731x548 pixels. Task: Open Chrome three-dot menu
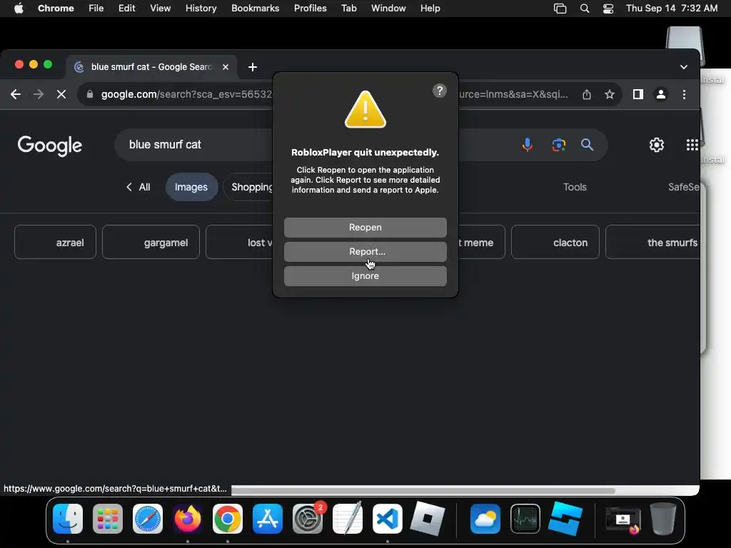coord(684,95)
